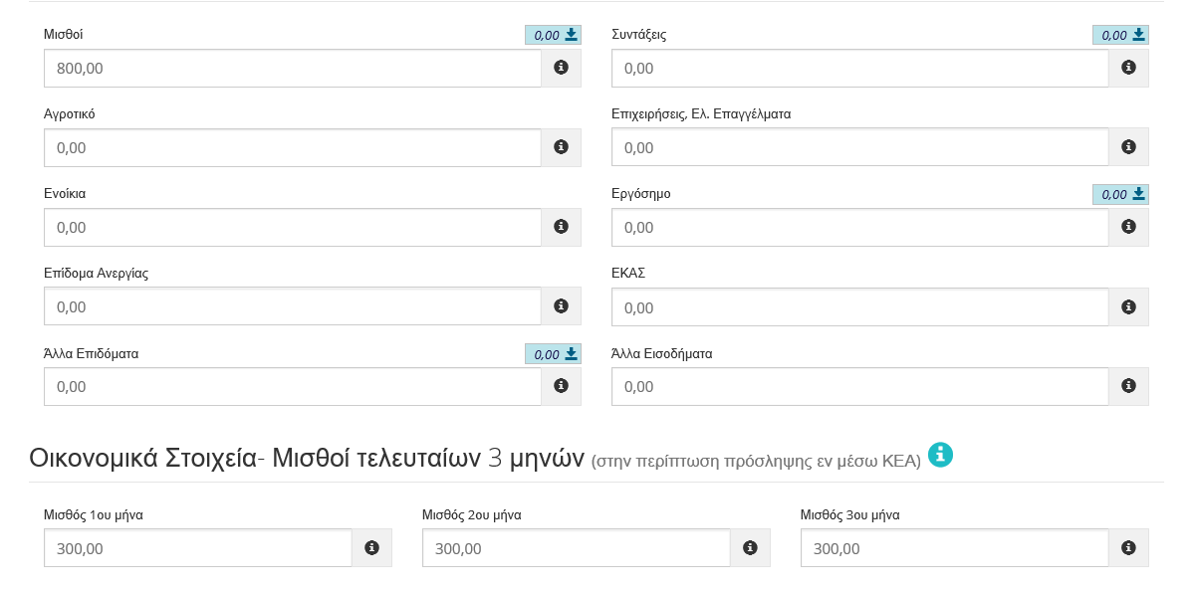Click the Επίδομα Ανεργίας label text
Image resolution: width=1195 pixels, height=594 pixels.
tap(97, 273)
